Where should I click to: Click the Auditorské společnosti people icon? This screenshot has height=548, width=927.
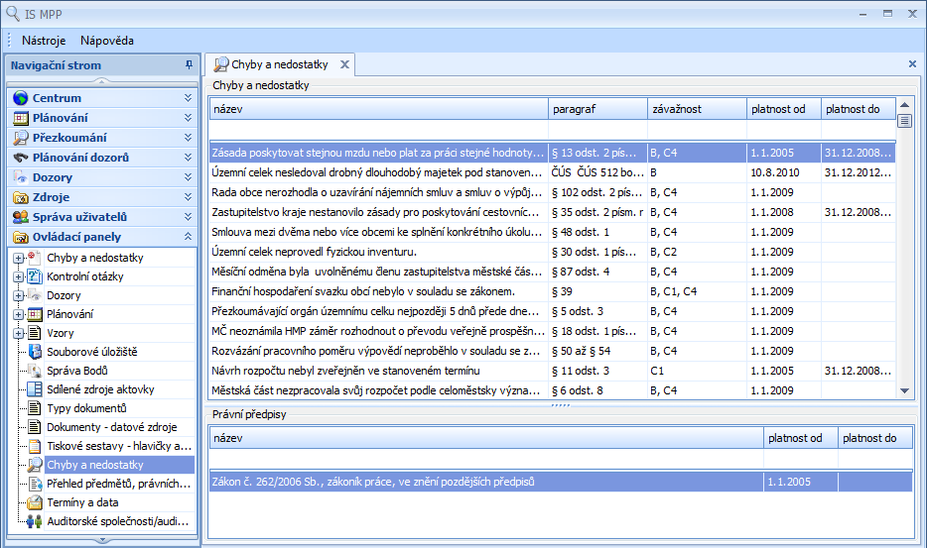(35, 521)
